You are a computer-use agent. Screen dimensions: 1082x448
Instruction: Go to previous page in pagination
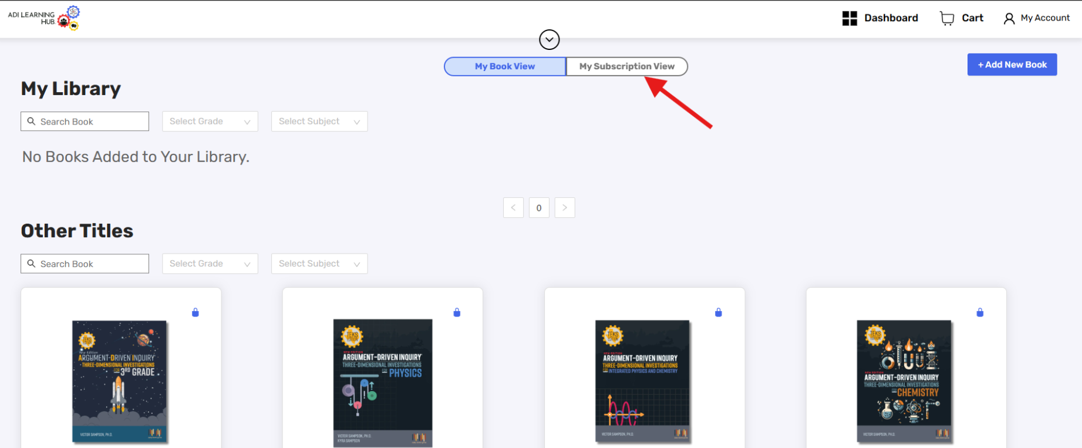pyautogui.click(x=513, y=208)
